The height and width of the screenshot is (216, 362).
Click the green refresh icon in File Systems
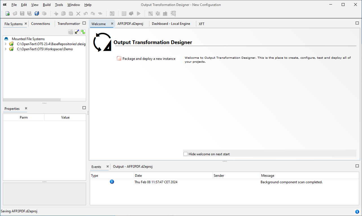[83, 32]
